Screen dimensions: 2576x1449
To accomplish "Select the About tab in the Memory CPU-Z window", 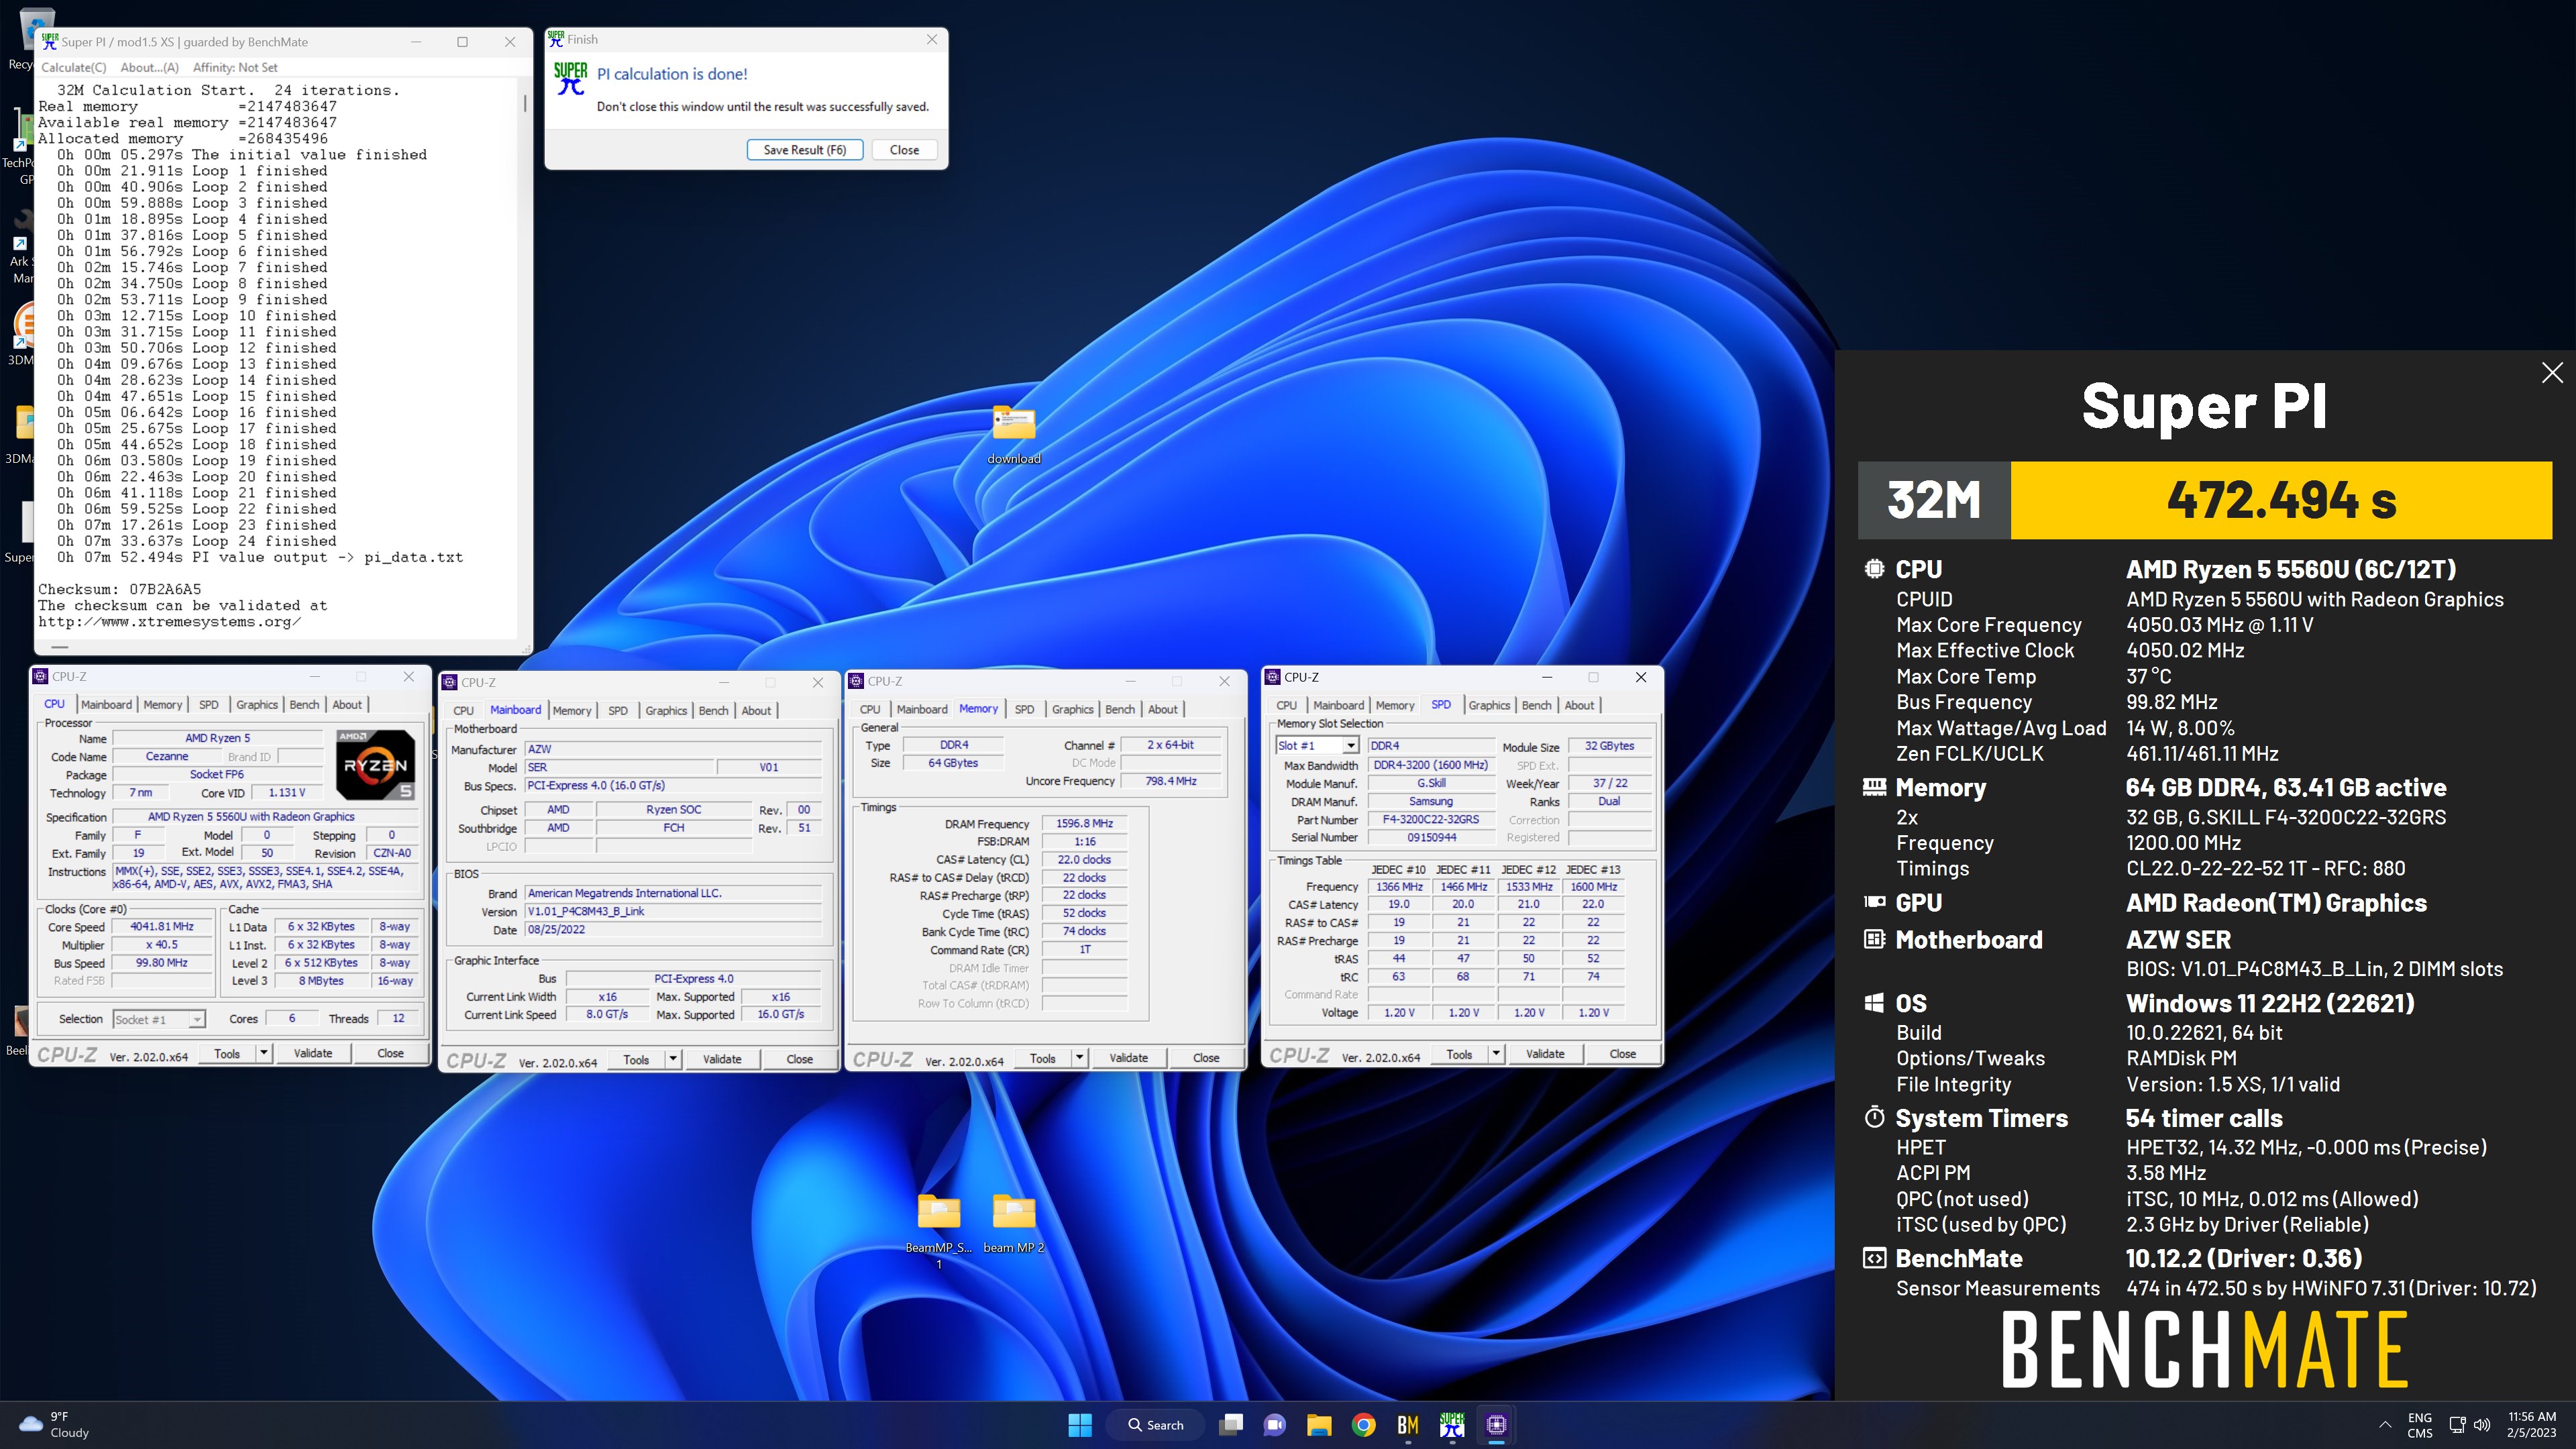I will [1162, 710].
